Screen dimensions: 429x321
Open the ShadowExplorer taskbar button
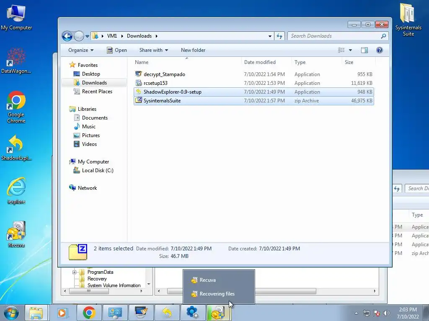click(x=167, y=313)
